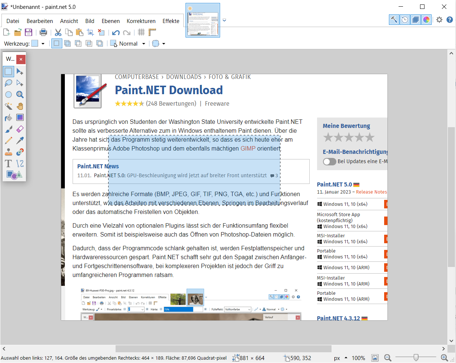456x363 pixels.
Task: Open the Effekte menu
Action: point(171,21)
